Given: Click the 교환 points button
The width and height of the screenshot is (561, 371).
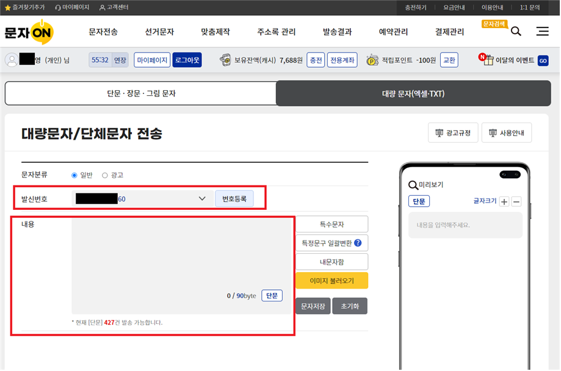Looking at the screenshot, I should click(449, 60).
